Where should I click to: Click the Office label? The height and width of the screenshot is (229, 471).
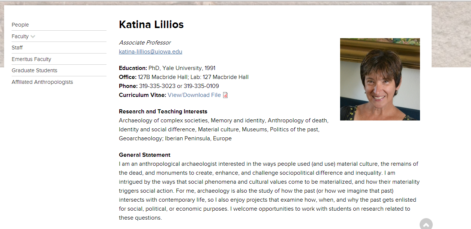click(x=127, y=77)
